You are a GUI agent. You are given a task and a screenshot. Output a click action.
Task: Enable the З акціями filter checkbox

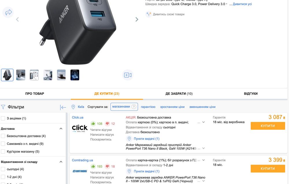point(3,118)
